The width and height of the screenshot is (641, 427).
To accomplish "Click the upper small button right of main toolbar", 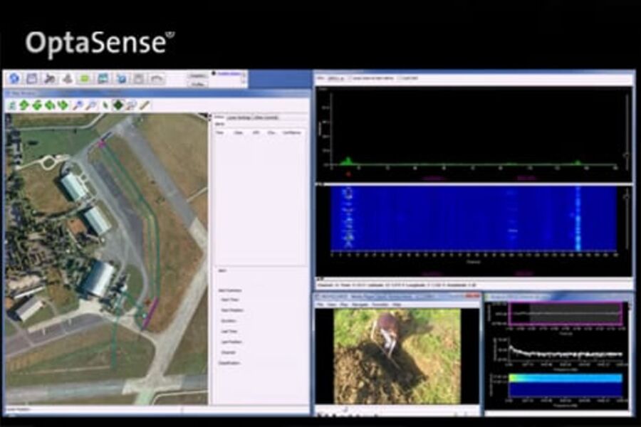I will [198, 75].
